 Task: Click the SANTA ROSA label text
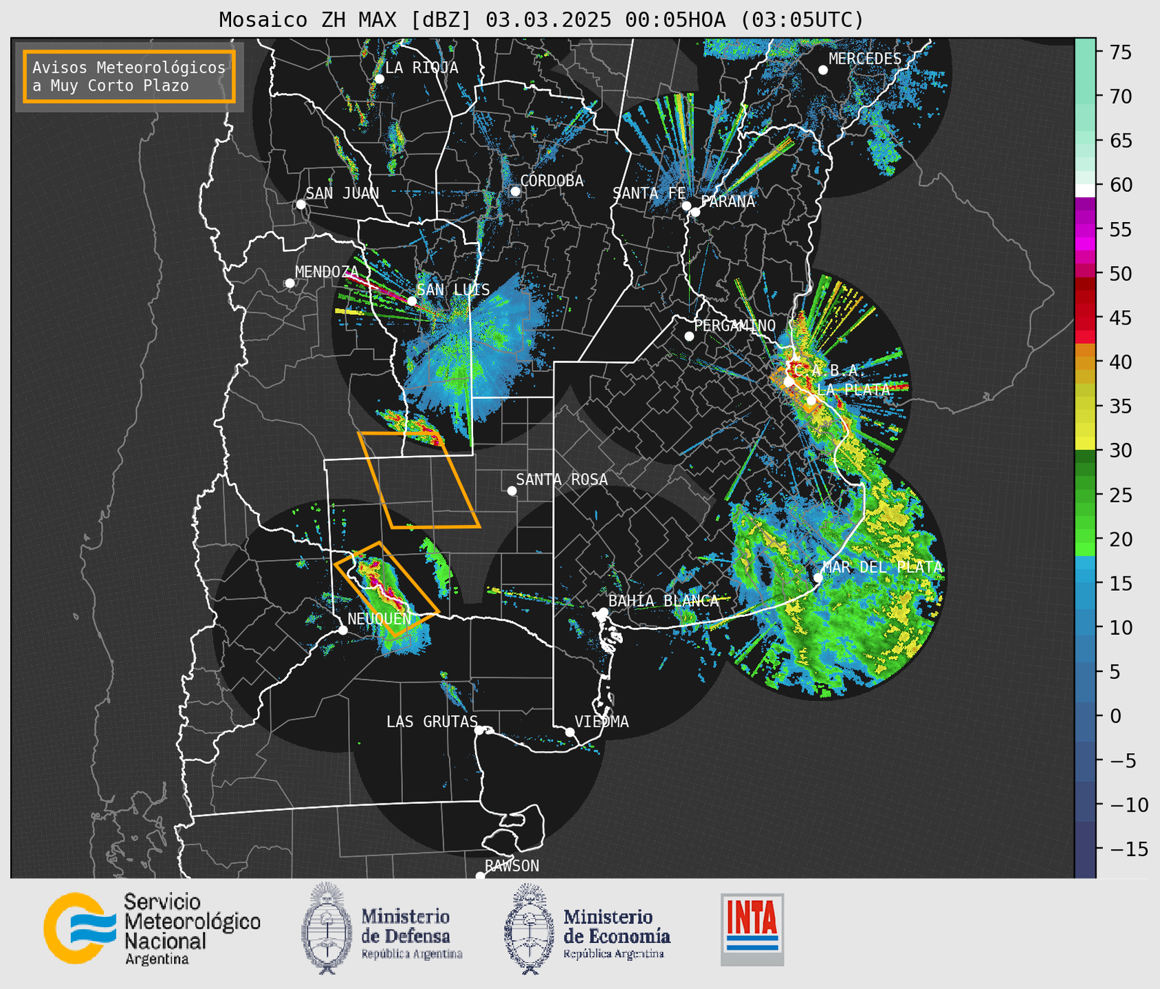(x=562, y=479)
